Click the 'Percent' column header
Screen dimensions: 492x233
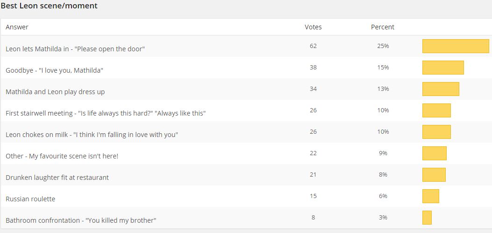(383, 27)
